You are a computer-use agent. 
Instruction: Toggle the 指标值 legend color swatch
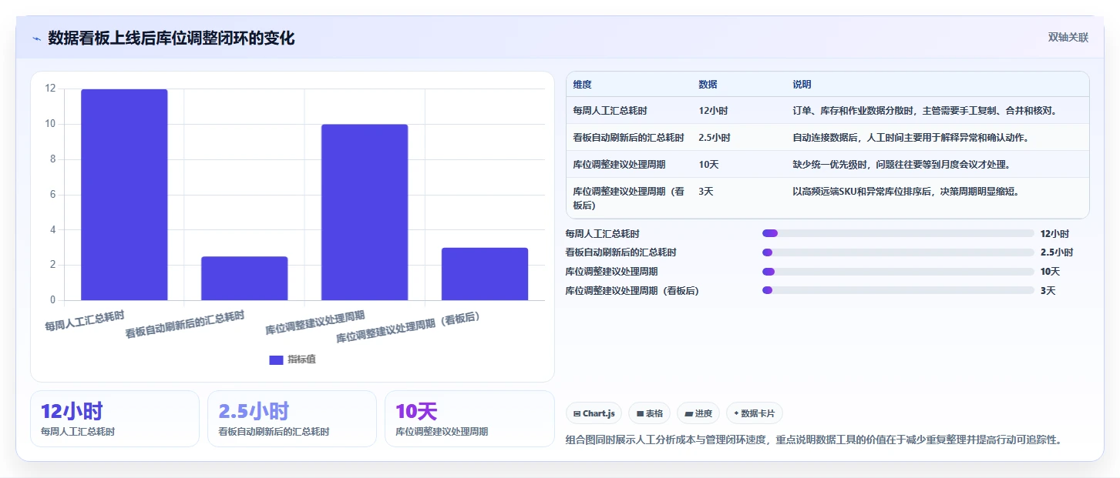pyautogui.click(x=276, y=359)
